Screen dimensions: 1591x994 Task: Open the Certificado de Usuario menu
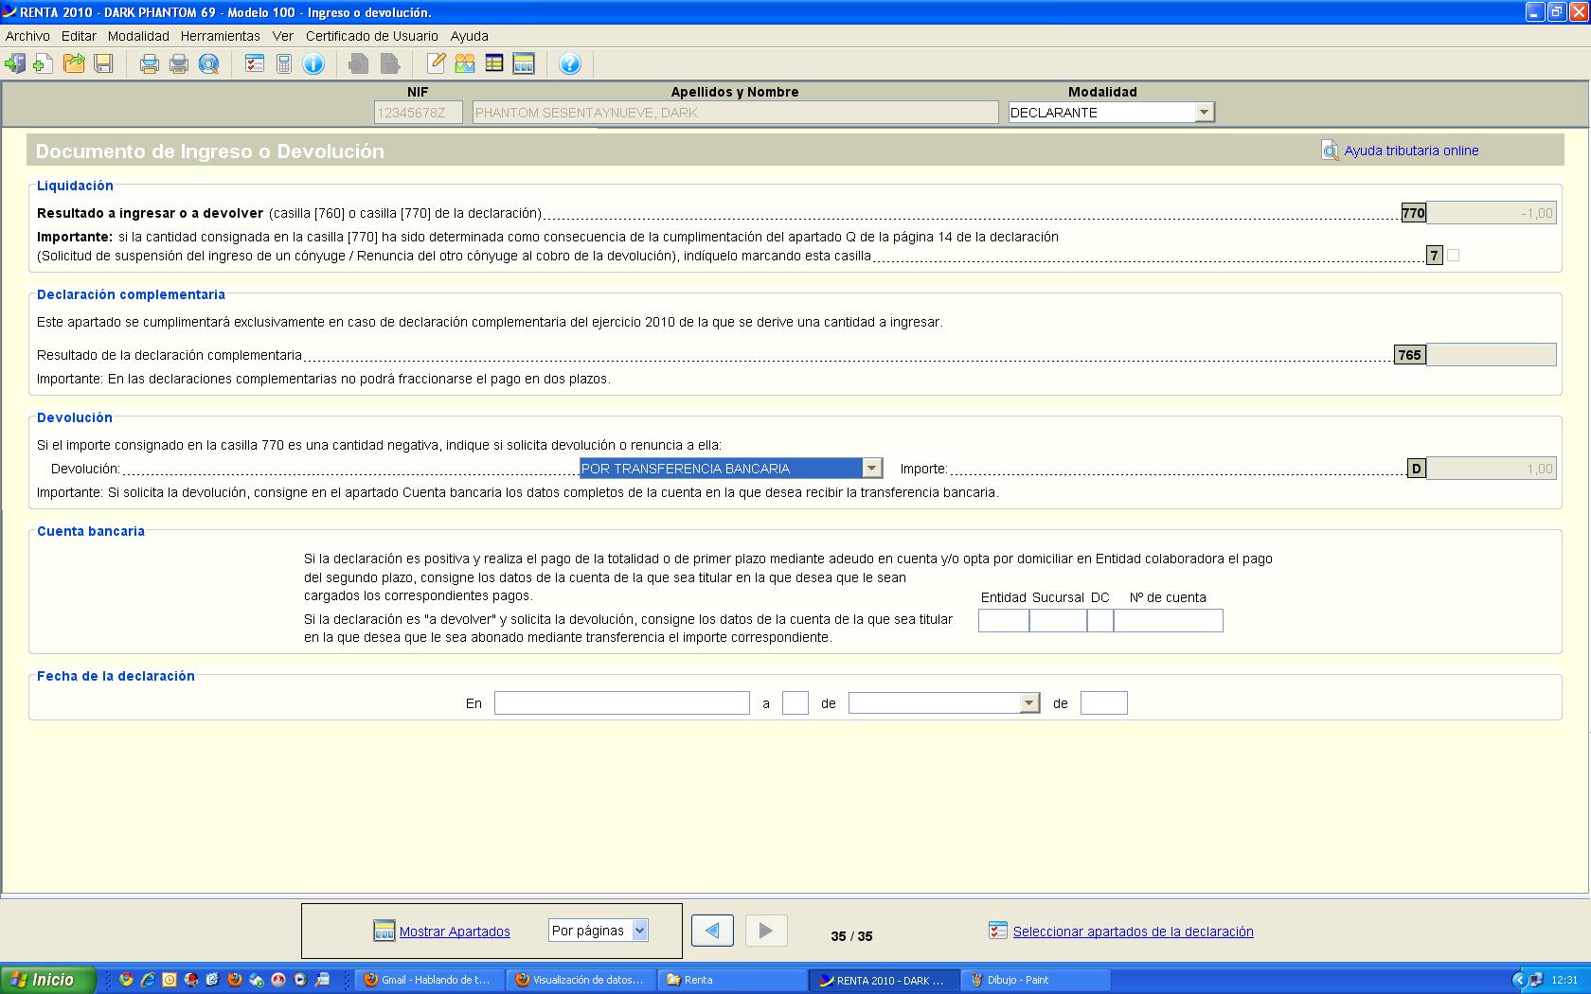tap(371, 36)
